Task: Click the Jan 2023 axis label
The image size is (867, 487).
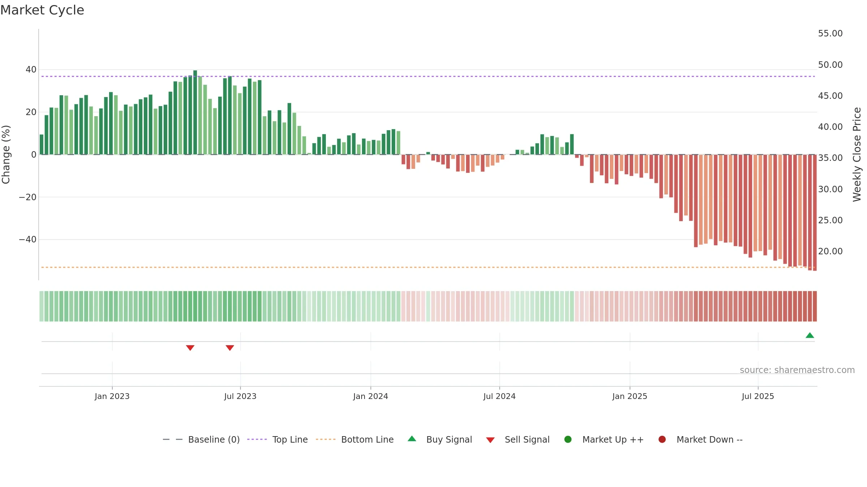Action: (112, 396)
